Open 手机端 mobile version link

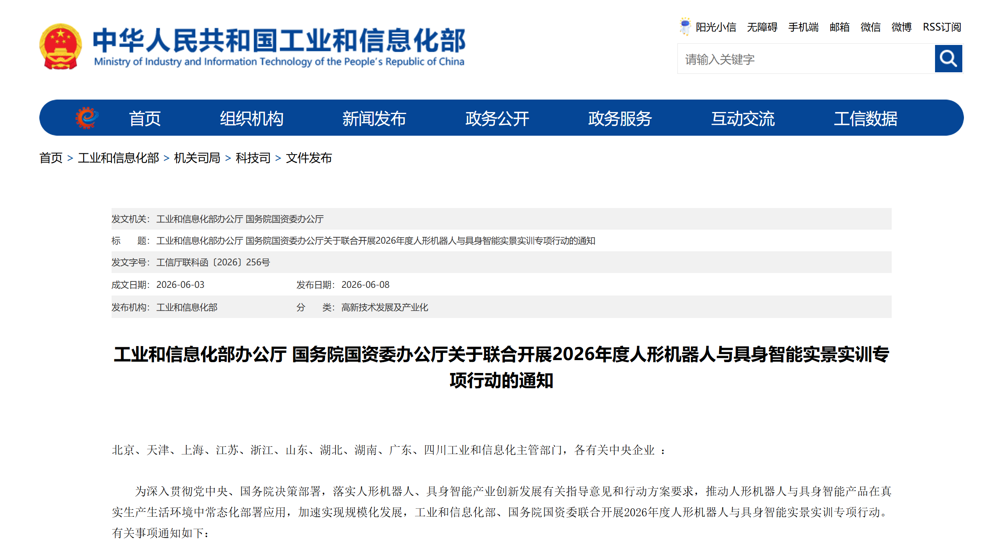(803, 27)
